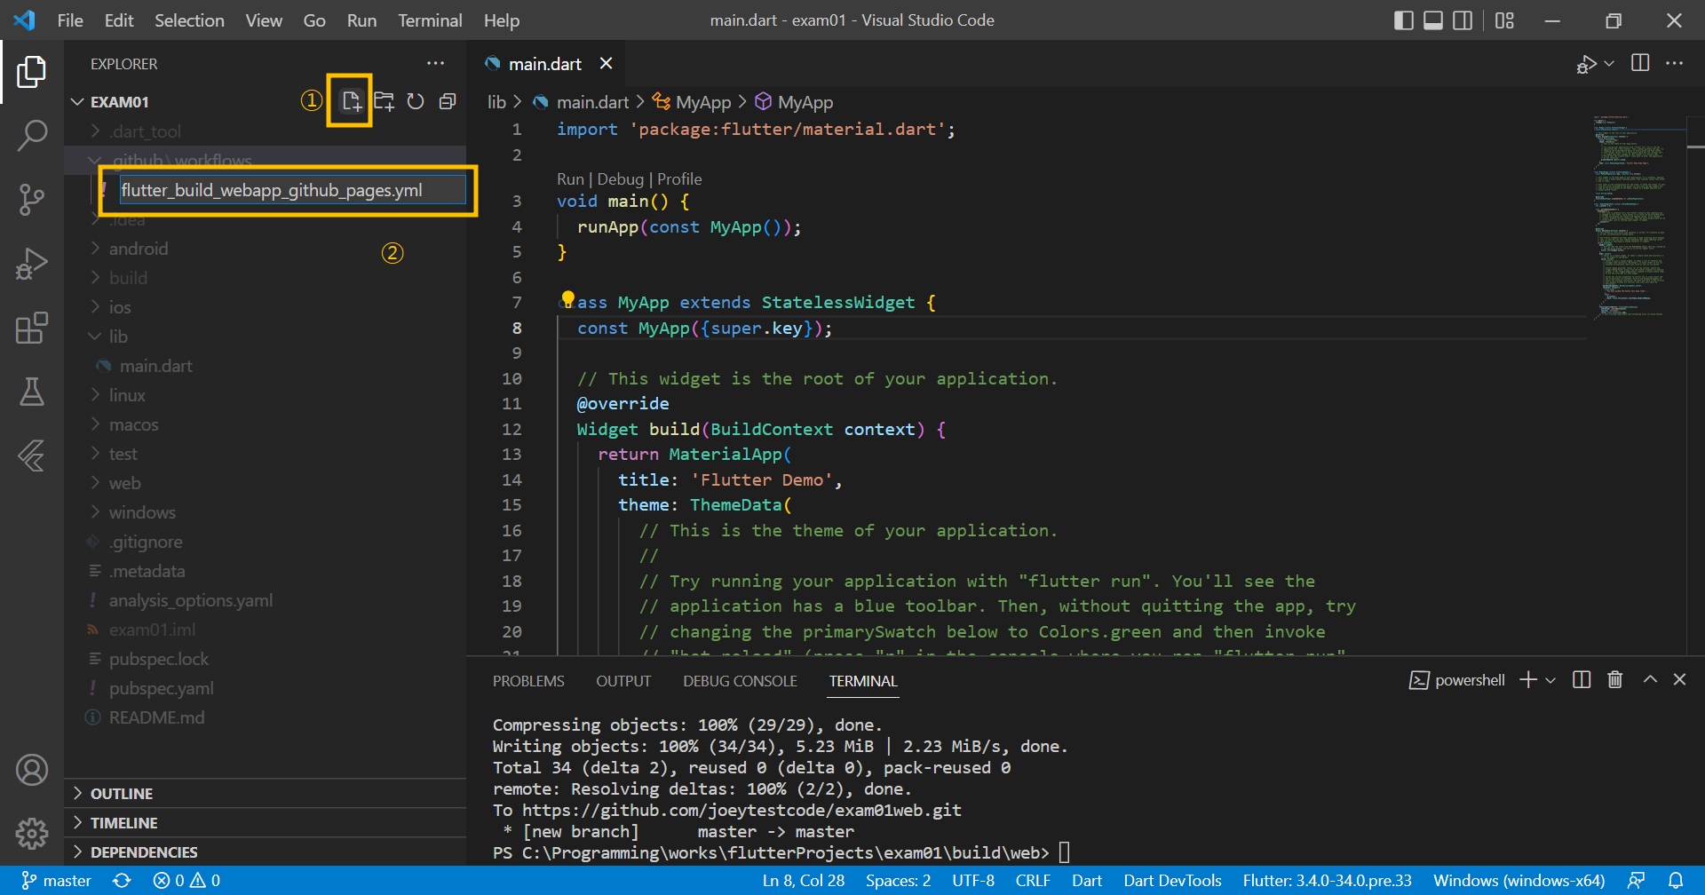Click the master branch status item
The image size is (1705, 895).
pyautogui.click(x=56, y=881)
